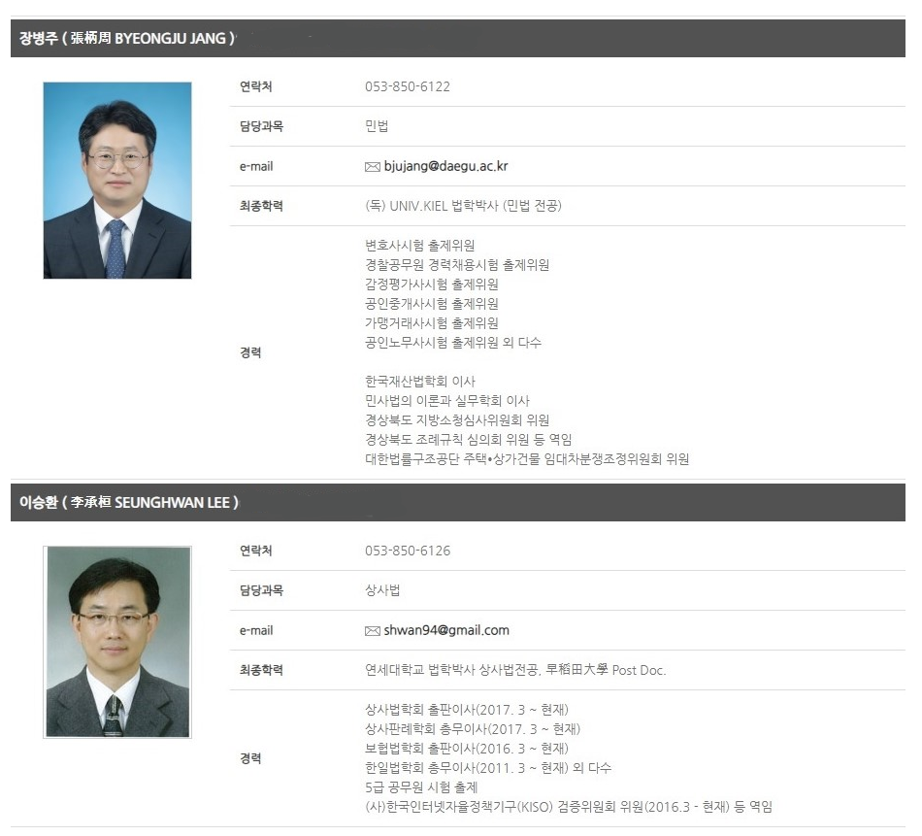Image resolution: width=922 pixels, height=836 pixels.
Task: Click the 대한법률구조공단 임대차분쟁조정위원회 line
Action: (527, 459)
